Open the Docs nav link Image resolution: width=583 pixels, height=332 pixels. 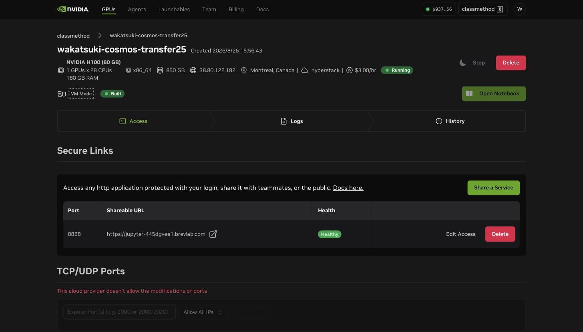click(262, 9)
